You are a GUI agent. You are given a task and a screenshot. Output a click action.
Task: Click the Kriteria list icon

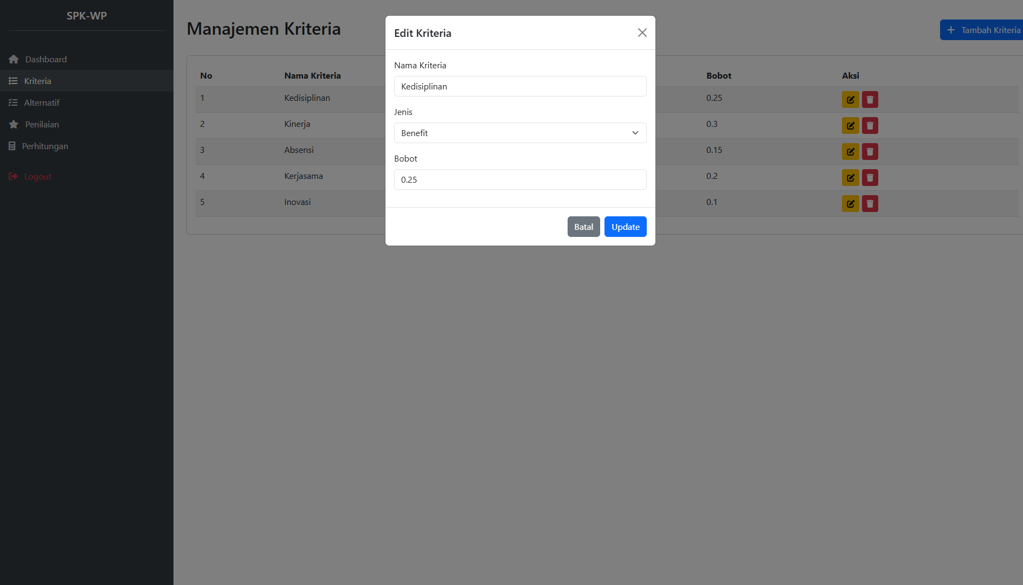(13, 81)
